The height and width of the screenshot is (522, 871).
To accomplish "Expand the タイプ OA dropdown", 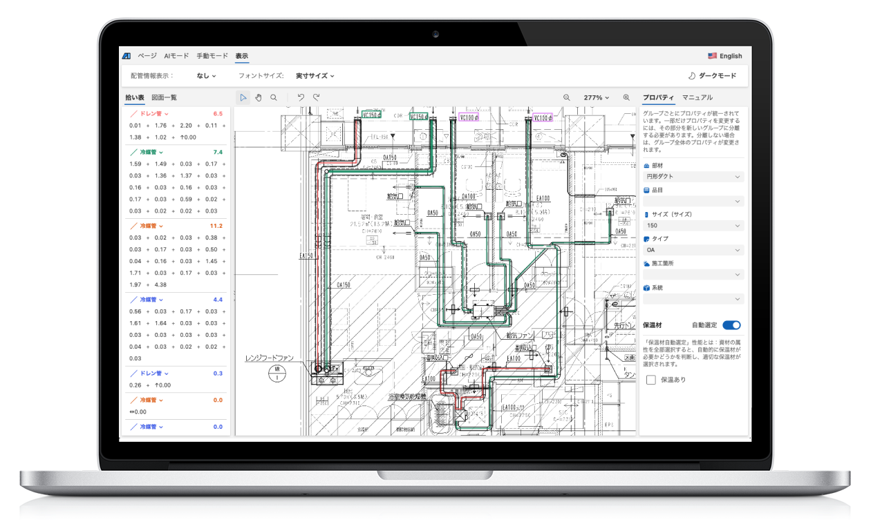I will click(693, 250).
